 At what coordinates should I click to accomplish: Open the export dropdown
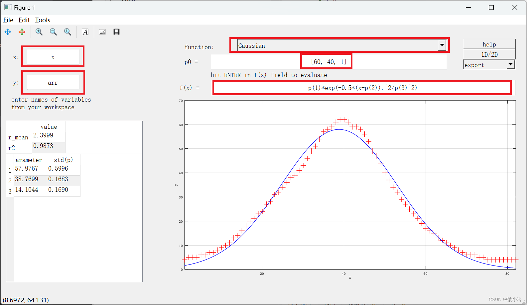511,64
